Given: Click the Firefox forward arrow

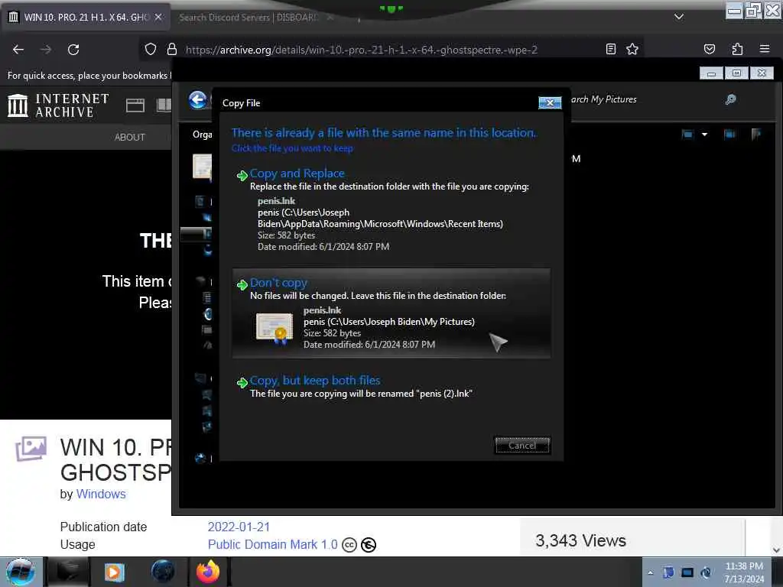Looking at the screenshot, I should [x=46, y=50].
